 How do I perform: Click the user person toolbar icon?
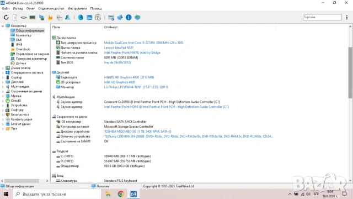click(x=67, y=17)
